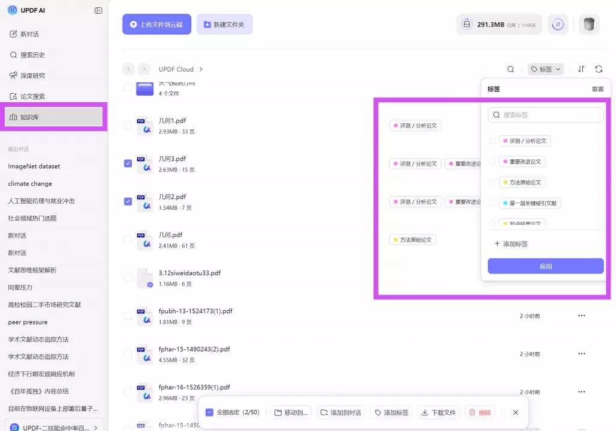The image size is (616, 431).
Task: Expand the UPDF Cloud breadcrumb chevron
Action: tap(201, 70)
